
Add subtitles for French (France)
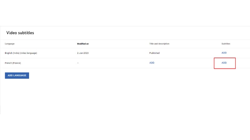pos(224,63)
